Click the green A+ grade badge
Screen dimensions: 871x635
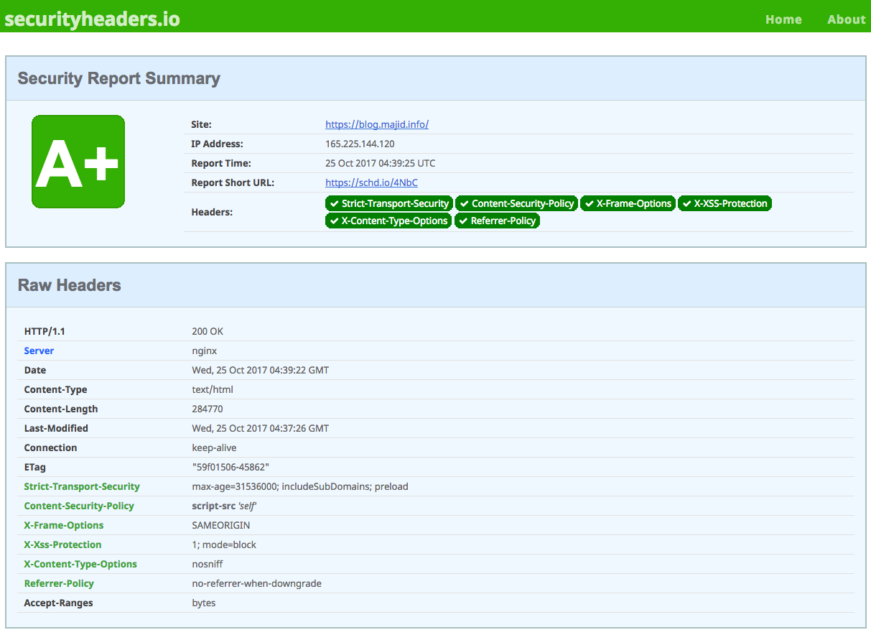point(78,161)
